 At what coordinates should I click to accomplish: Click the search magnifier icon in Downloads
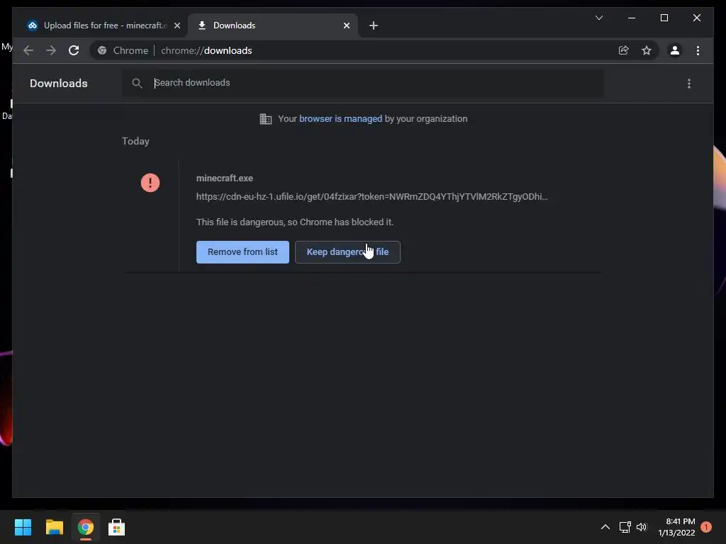point(137,84)
